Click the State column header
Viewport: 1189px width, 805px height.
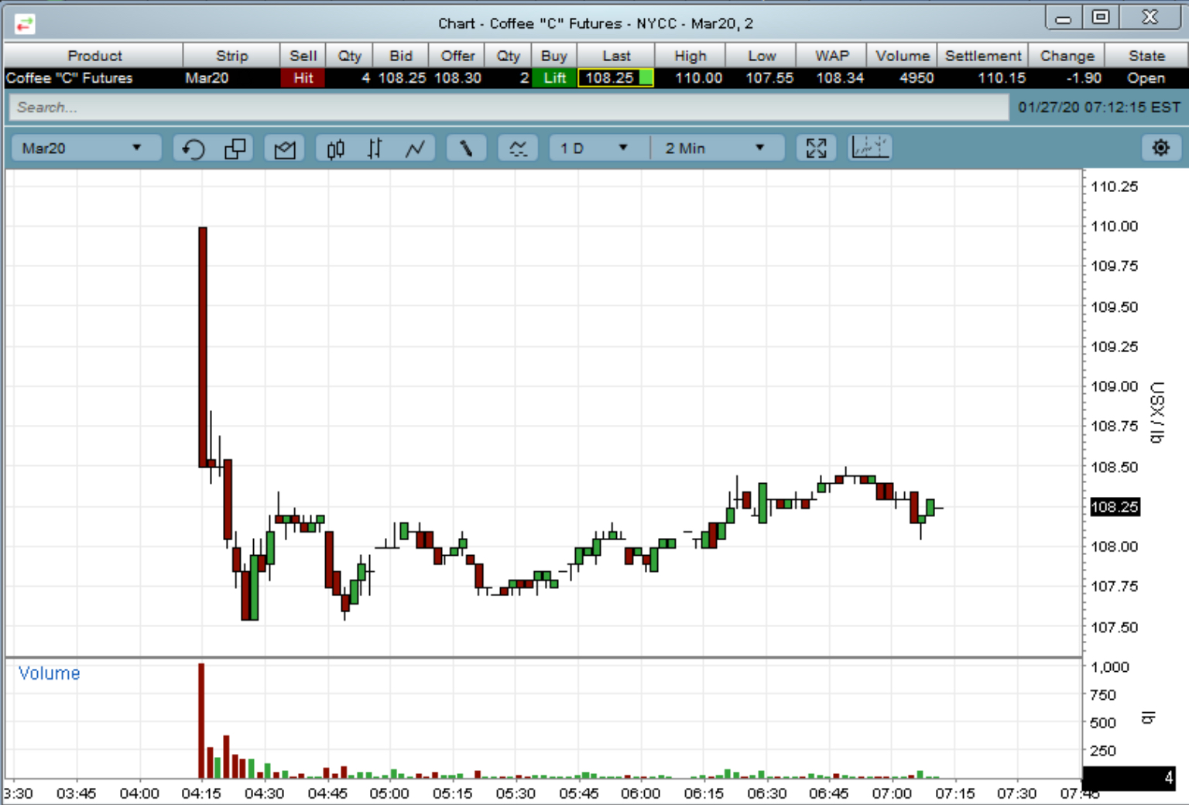[1146, 56]
